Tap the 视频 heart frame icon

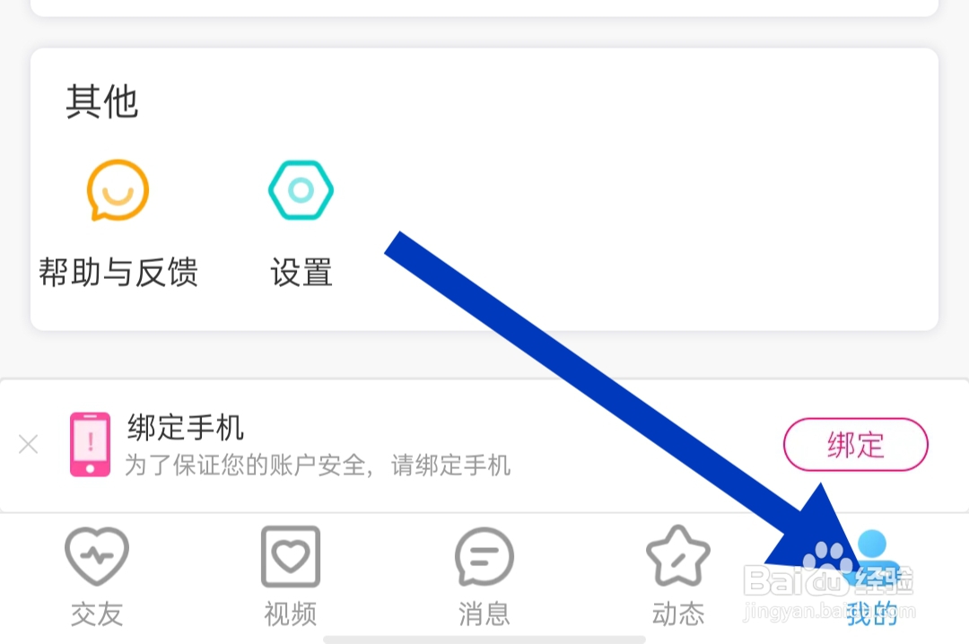coord(291,556)
